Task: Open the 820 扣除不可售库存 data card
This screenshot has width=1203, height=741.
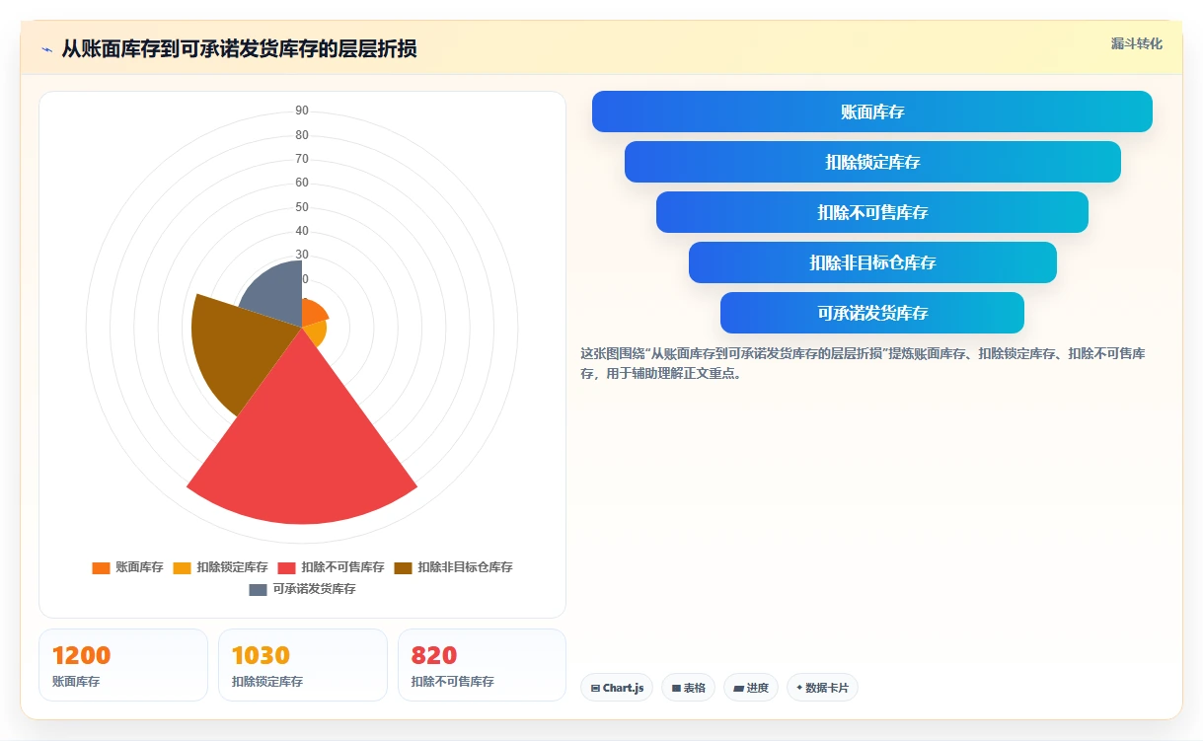Action: coord(482,665)
